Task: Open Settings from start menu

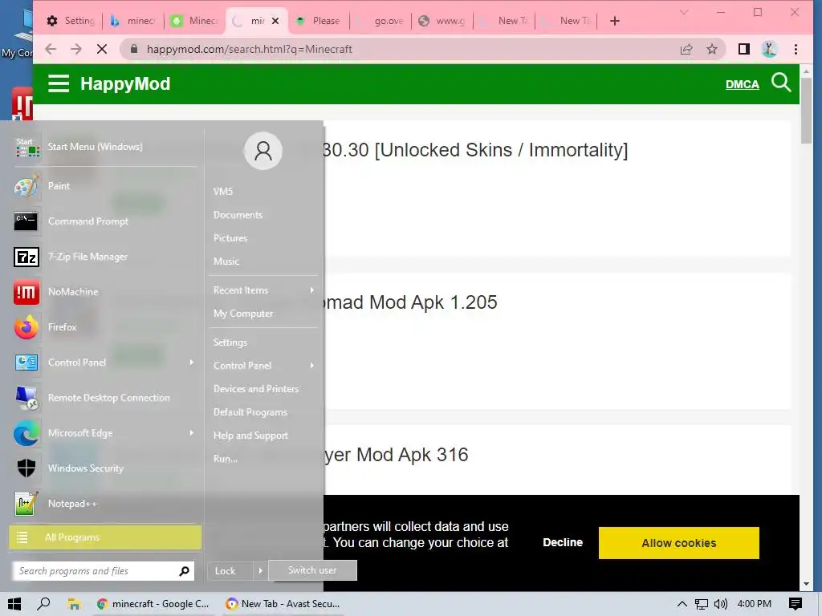Action: pyautogui.click(x=230, y=342)
